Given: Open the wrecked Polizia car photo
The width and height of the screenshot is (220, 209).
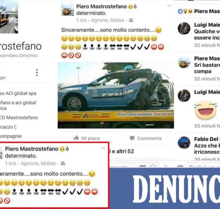Looking at the screenshot, I should [x=116, y=95].
